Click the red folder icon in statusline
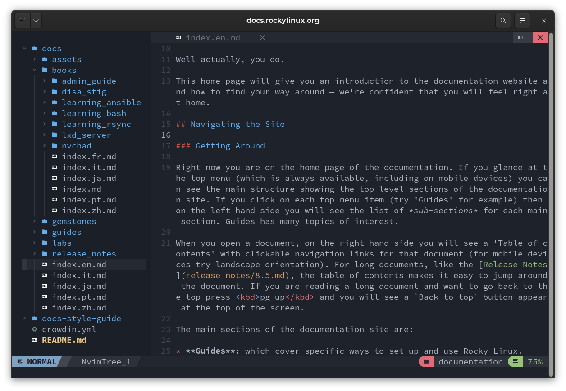The height and width of the screenshot is (391, 566). tap(426, 362)
